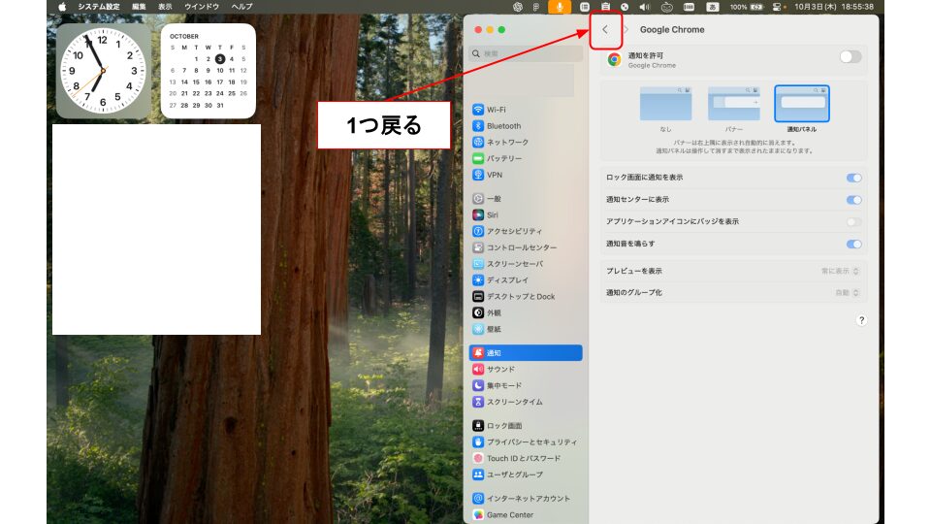Image resolution: width=931 pixels, height=524 pixels.
Task: Select バナー notification style
Action: point(733,105)
